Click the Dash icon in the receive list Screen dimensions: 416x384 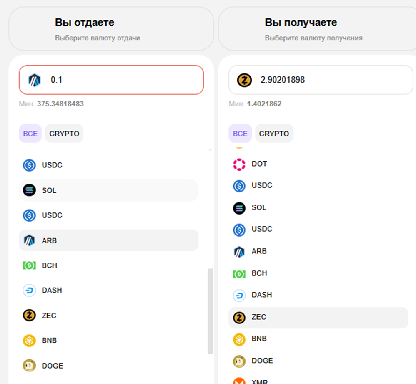[239, 295]
